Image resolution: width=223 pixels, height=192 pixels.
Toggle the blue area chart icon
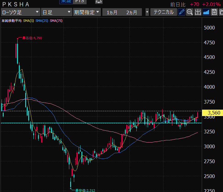click(x=206, y=12)
